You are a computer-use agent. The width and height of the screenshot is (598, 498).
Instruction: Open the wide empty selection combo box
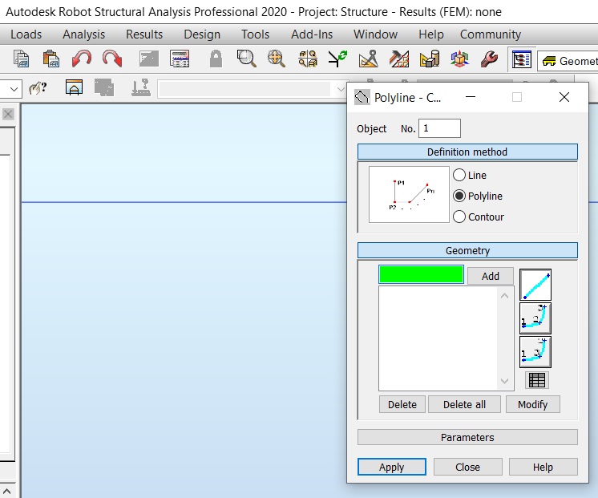coord(252,89)
